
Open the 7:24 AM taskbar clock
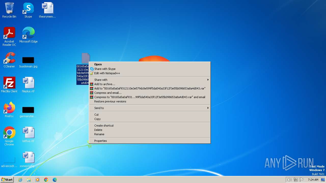tap(313, 180)
